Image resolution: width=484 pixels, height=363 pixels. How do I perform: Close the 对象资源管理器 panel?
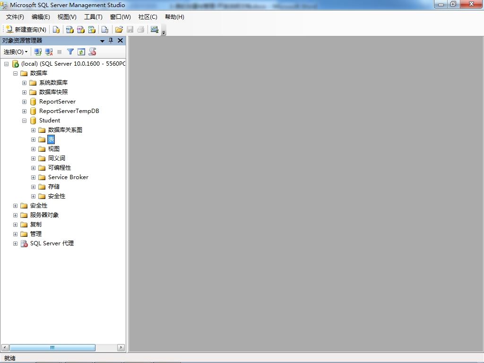point(121,41)
